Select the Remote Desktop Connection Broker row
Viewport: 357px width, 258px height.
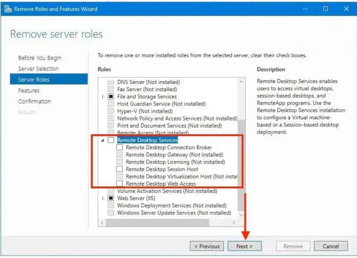point(169,148)
